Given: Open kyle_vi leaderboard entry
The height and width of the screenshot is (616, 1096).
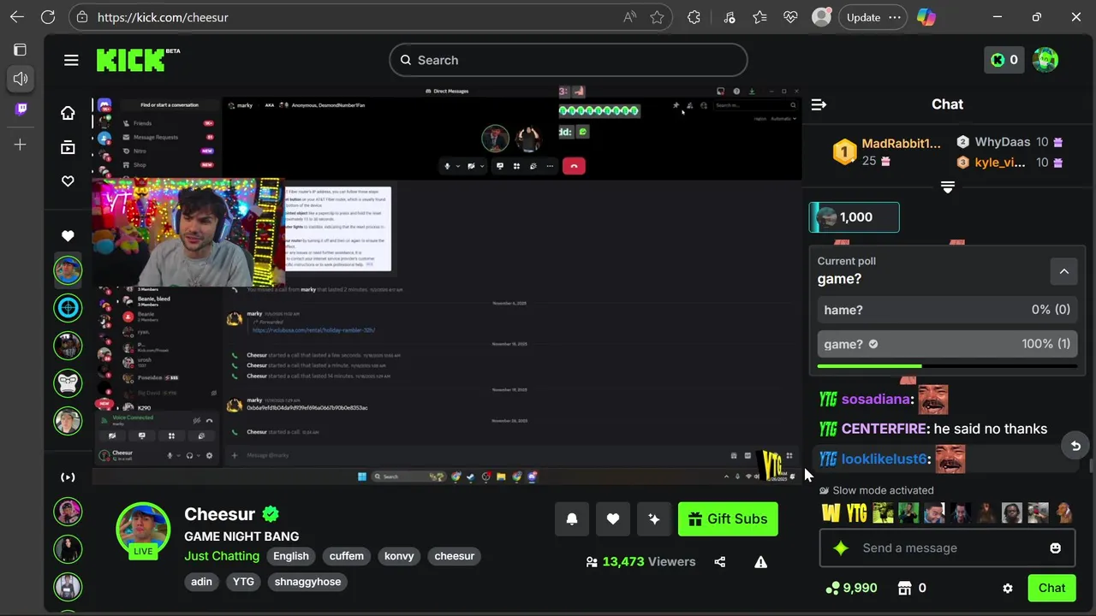Looking at the screenshot, I should click(1010, 163).
